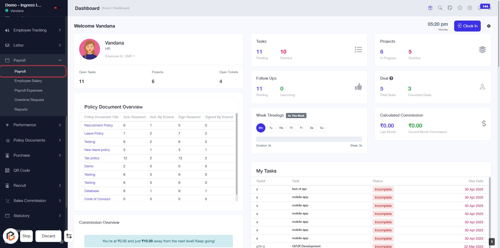This screenshot has height=248, width=500.
Task: Click the clock timer icon in header
Action: coord(460,8)
